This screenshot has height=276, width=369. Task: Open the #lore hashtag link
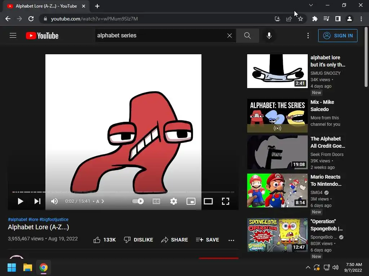(34, 220)
